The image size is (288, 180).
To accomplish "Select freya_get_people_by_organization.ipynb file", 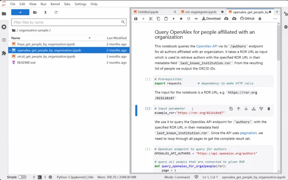I will pyautogui.click(x=69, y=44).
